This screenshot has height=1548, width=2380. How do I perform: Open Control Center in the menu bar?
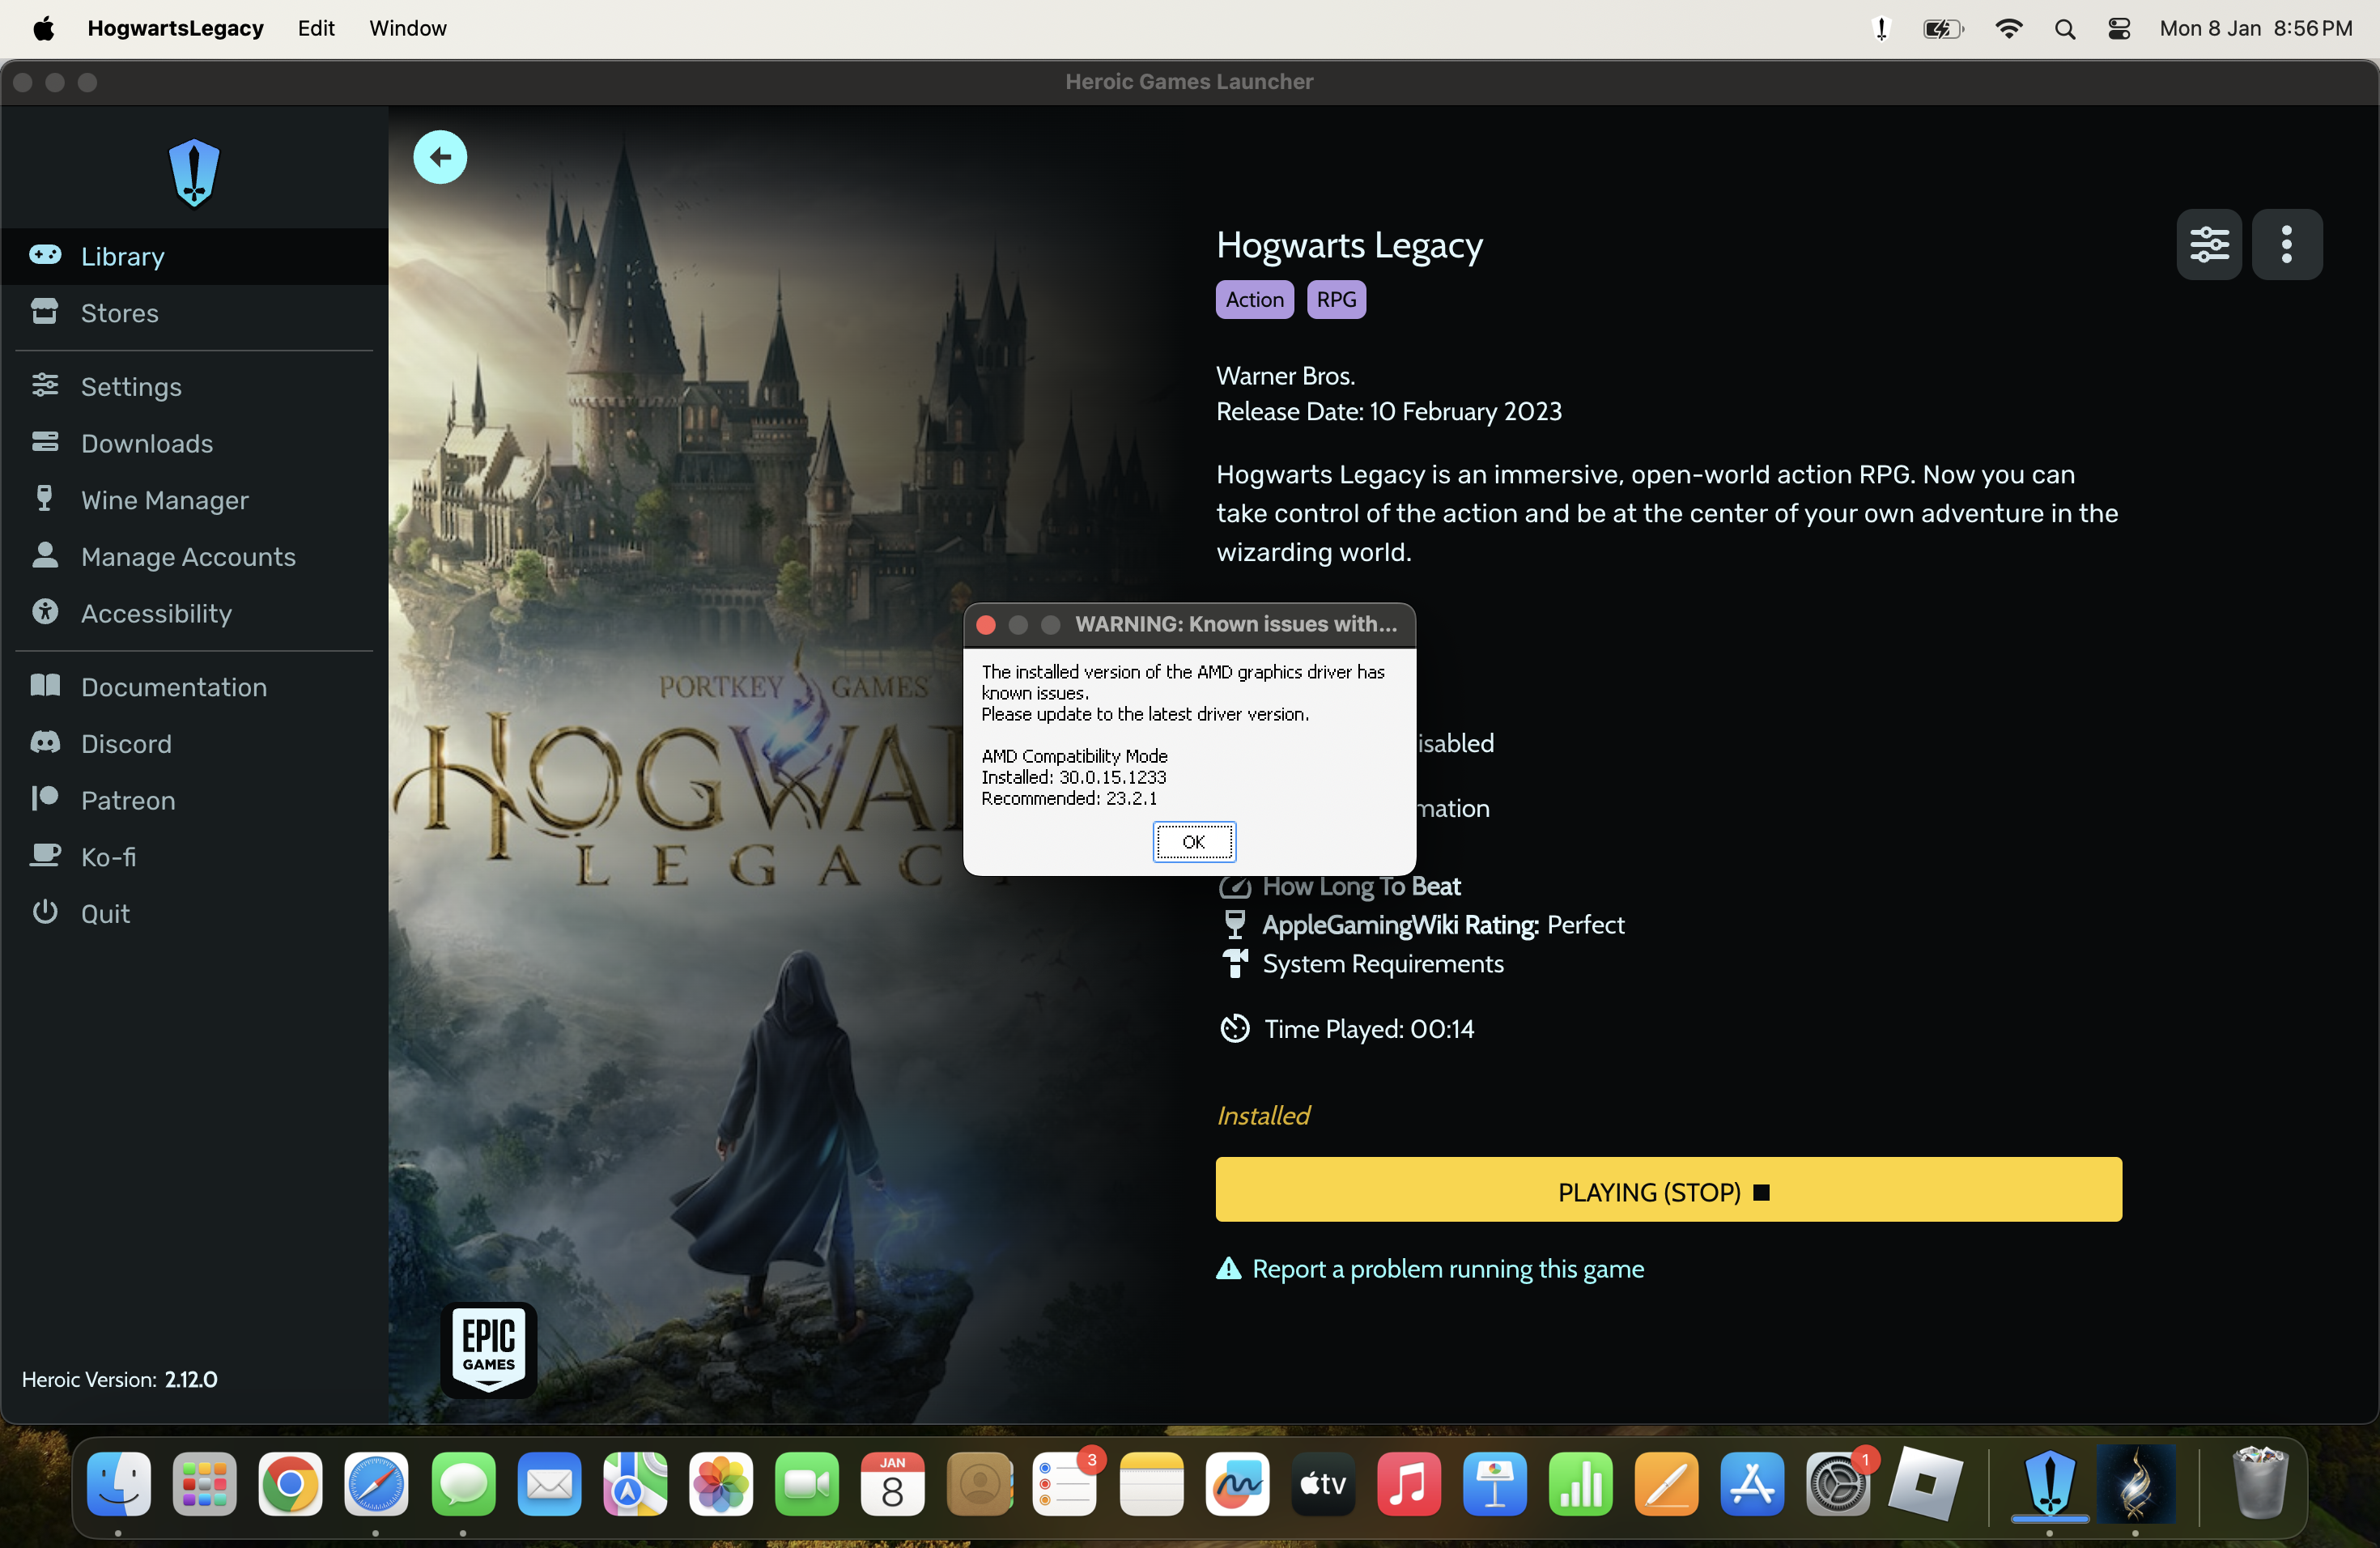tap(2119, 29)
